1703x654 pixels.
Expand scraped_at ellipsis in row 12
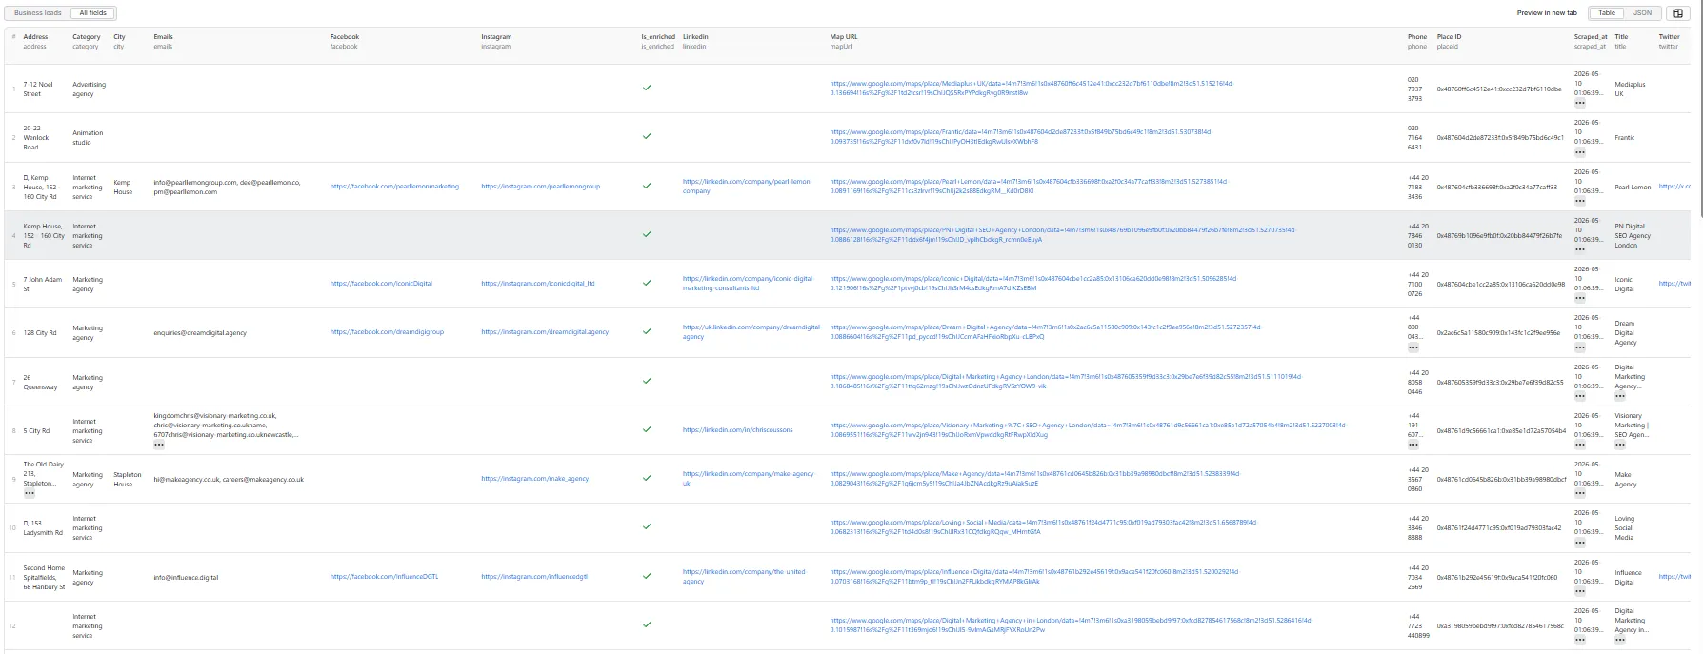(x=1580, y=641)
